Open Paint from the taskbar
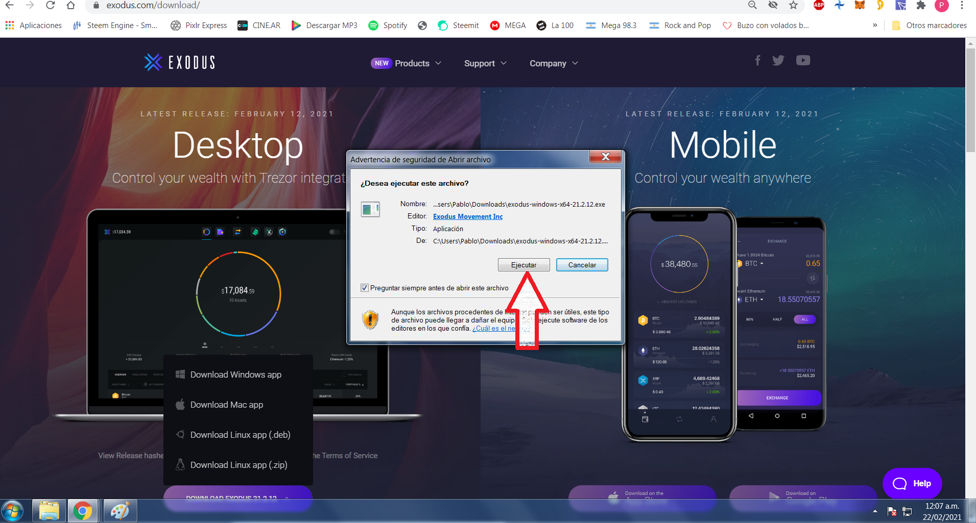The width and height of the screenshot is (976, 523). 120,511
